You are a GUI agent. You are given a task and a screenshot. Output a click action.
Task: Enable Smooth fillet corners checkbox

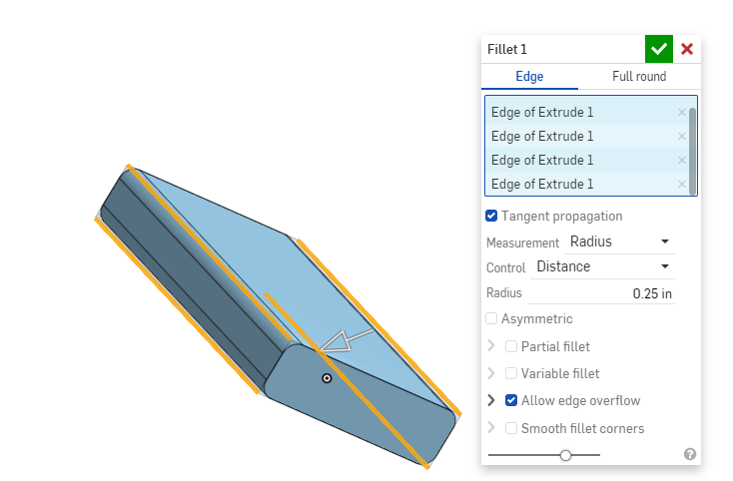tap(511, 428)
